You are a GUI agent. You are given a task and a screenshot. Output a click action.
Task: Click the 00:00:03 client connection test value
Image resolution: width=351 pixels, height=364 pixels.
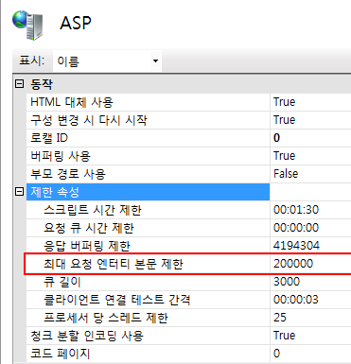pos(296,300)
